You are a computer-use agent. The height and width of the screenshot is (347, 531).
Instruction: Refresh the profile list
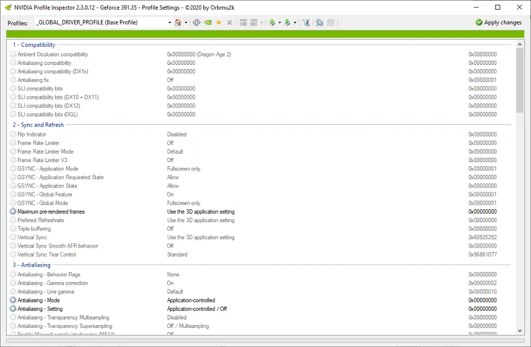(197, 22)
